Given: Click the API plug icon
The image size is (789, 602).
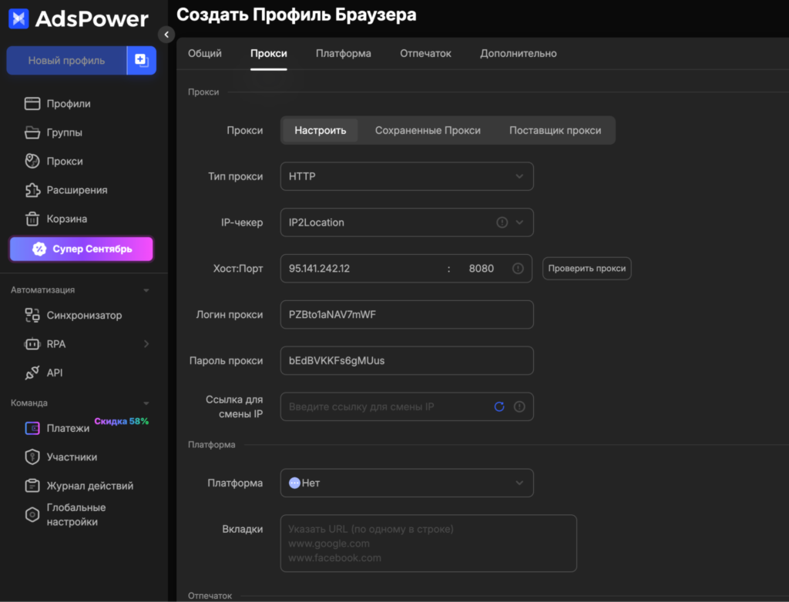Looking at the screenshot, I should pyautogui.click(x=32, y=373).
